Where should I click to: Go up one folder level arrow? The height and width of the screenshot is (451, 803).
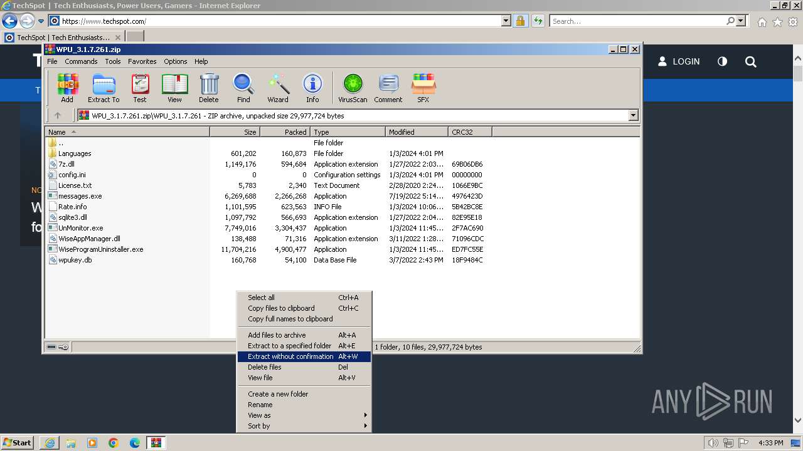click(58, 115)
